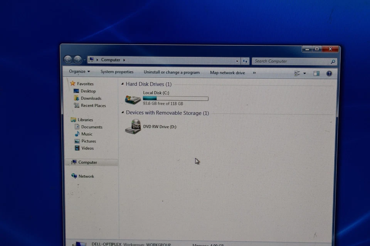
Task: Open the Music library
Action: click(x=87, y=134)
